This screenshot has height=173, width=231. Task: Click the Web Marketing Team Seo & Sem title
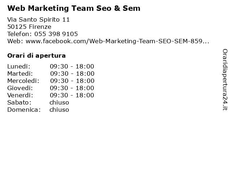tap(74, 8)
